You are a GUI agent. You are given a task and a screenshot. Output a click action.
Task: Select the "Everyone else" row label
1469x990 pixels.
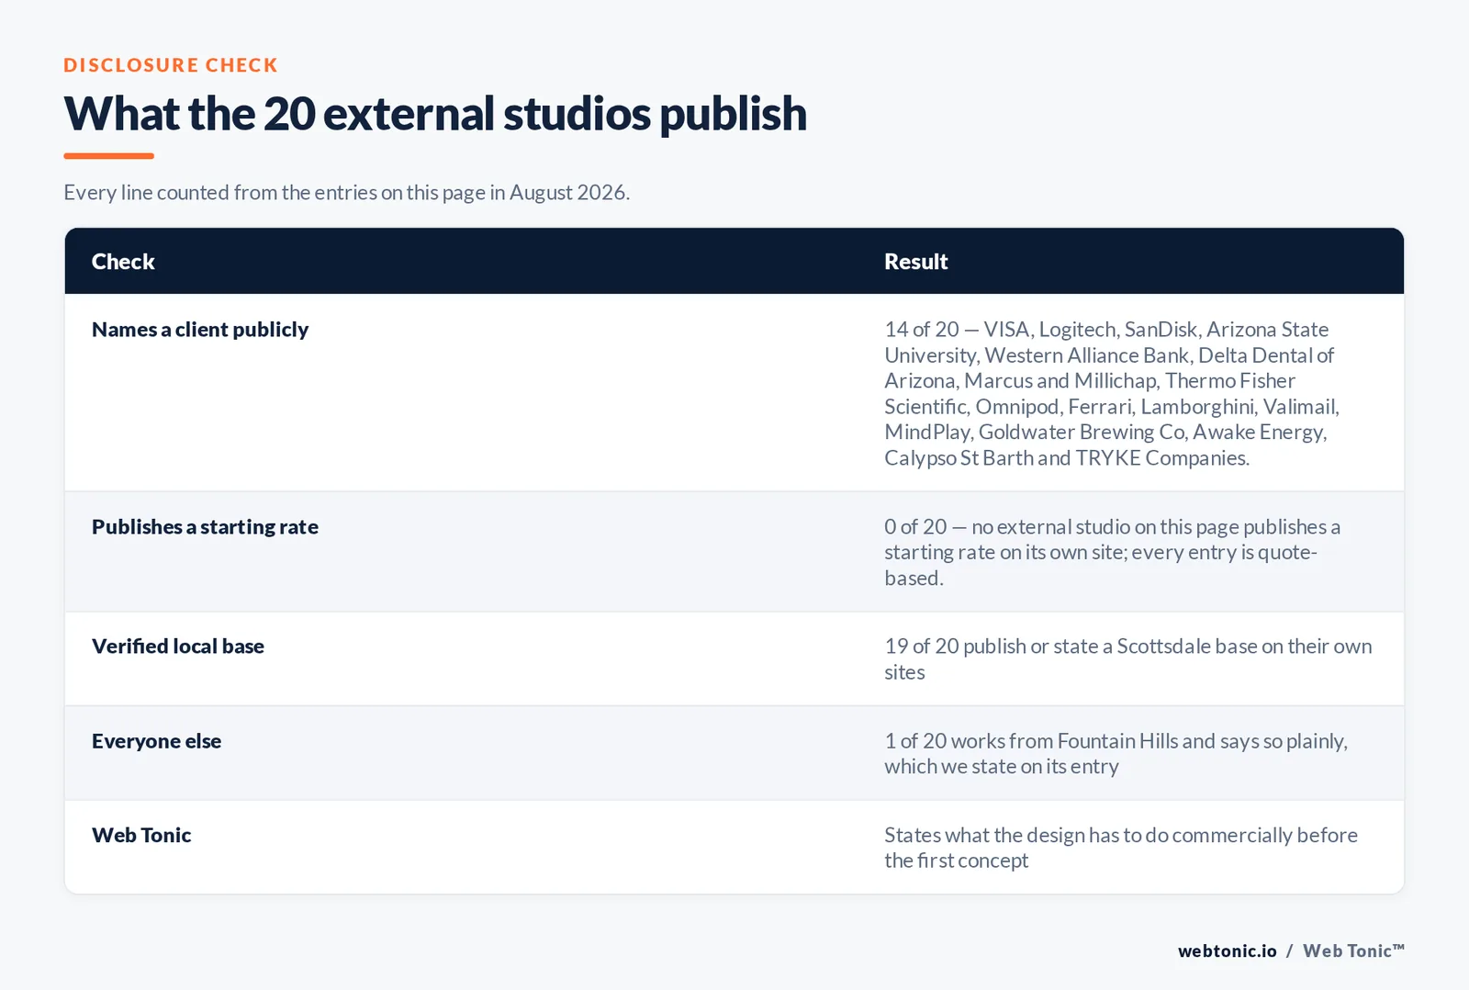click(156, 741)
